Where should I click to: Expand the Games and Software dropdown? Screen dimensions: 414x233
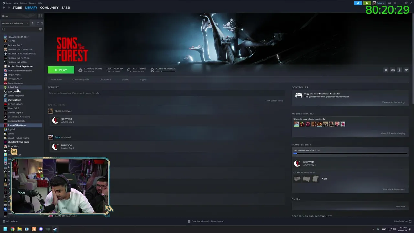pyautogui.click(x=15, y=23)
